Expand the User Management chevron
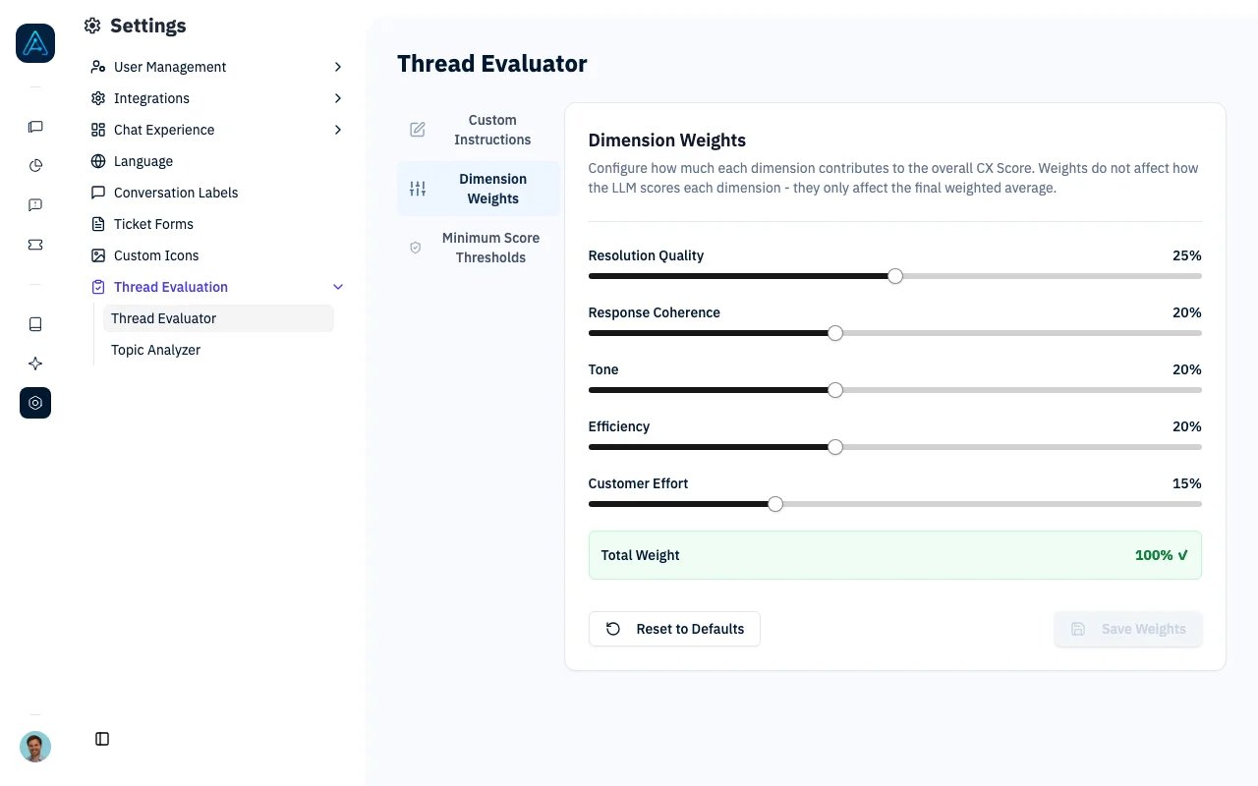Viewport: 1258px width, 786px height. coord(338,67)
